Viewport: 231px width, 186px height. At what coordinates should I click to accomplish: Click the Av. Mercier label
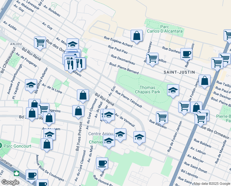195,158
